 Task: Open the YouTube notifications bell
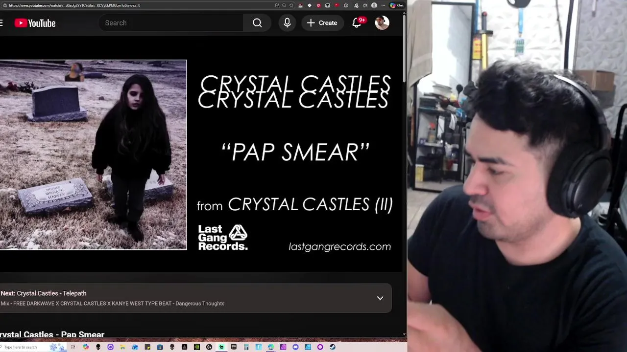tap(357, 23)
